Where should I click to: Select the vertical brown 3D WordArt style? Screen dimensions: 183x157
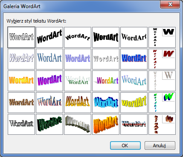pyautogui.click(x=162, y=124)
